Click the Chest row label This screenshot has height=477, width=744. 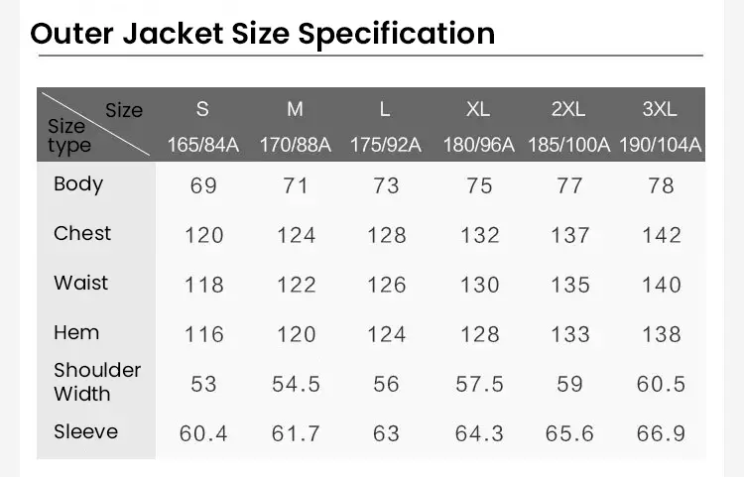(82, 233)
